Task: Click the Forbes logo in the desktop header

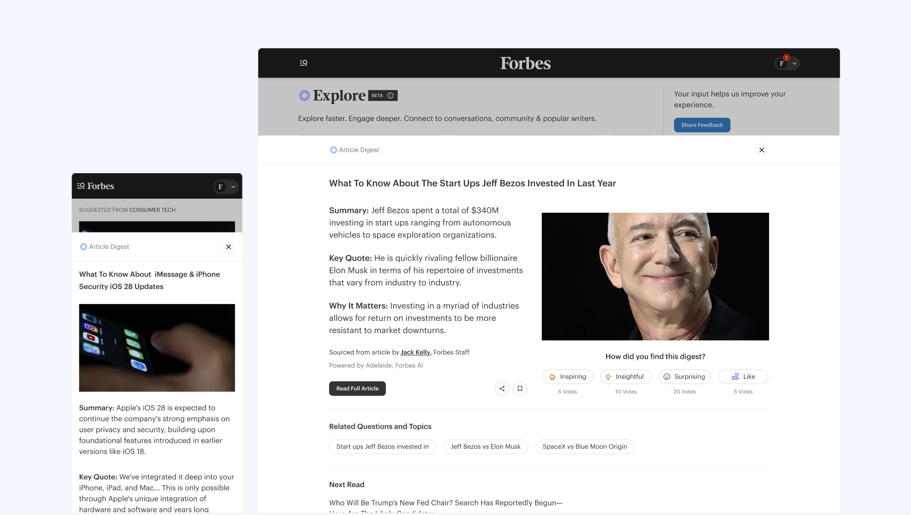Action: 525,63
